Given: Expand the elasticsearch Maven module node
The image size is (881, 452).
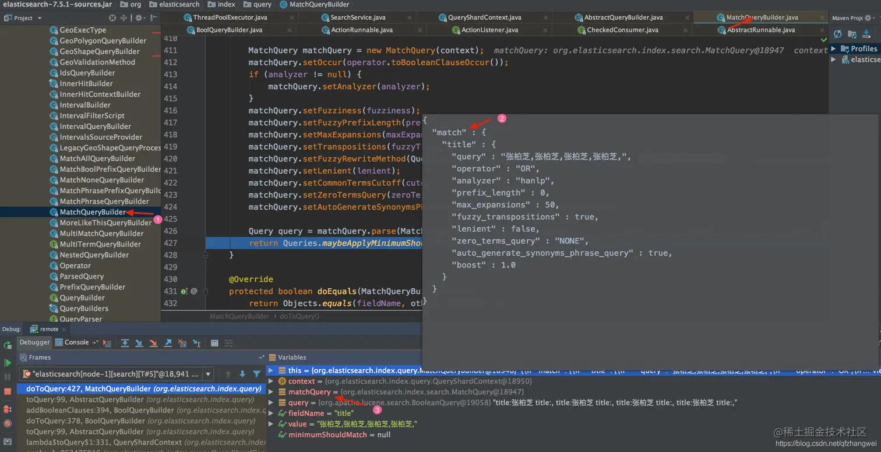Looking at the screenshot, I should pos(833,59).
